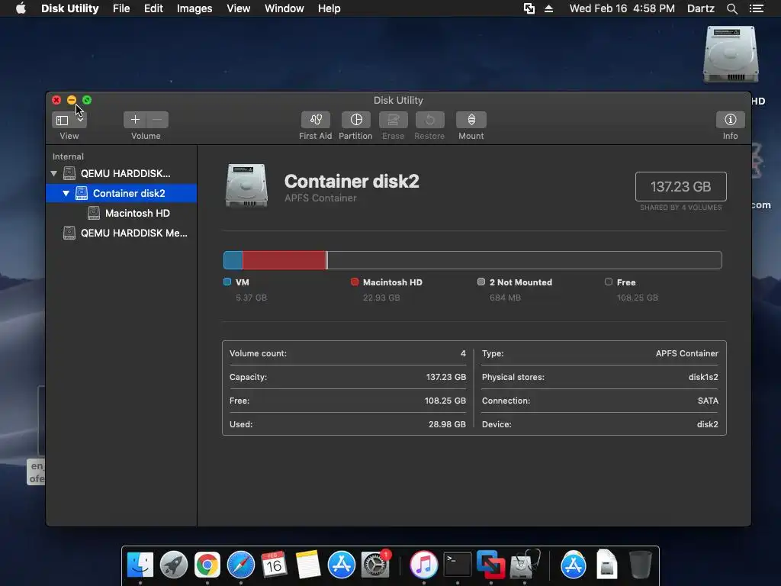
Task: Click the minus remove-volume button
Action: tap(157, 120)
